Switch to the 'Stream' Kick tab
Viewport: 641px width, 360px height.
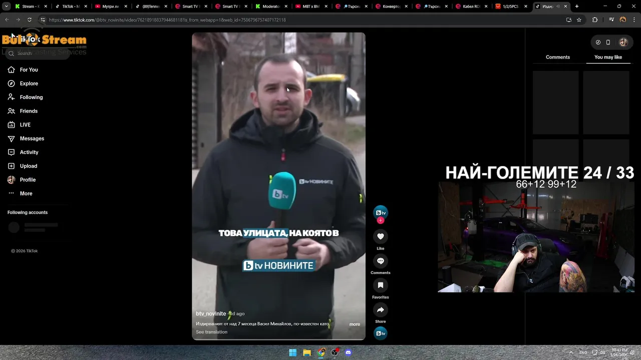coord(31,6)
